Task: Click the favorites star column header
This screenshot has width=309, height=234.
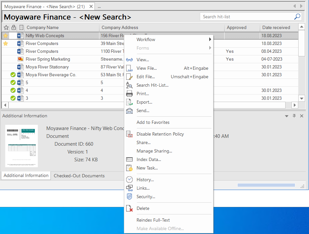Action: coord(6,27)
